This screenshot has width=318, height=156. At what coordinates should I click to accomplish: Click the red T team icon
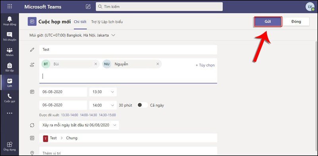pos(46,138)
